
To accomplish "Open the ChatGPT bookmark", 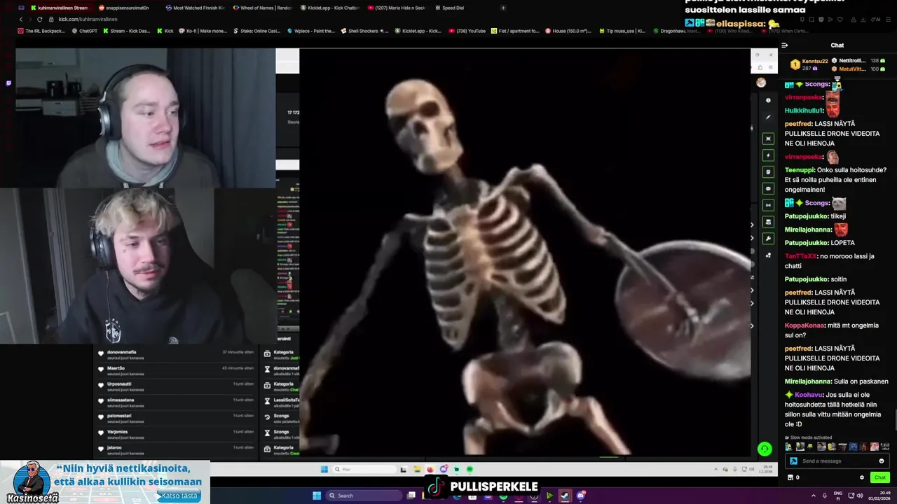I will click(85, 31).
